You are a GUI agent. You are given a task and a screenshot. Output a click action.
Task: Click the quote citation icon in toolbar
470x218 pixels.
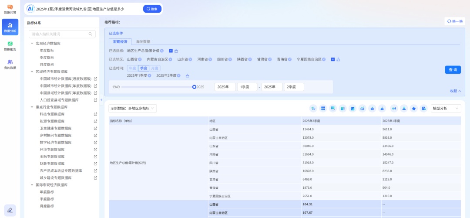point(394,108)
